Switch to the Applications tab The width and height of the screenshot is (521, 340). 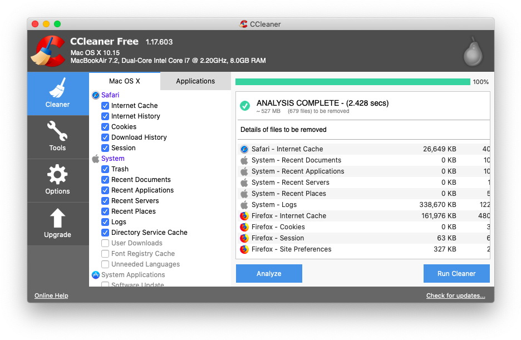coord(195,81)
